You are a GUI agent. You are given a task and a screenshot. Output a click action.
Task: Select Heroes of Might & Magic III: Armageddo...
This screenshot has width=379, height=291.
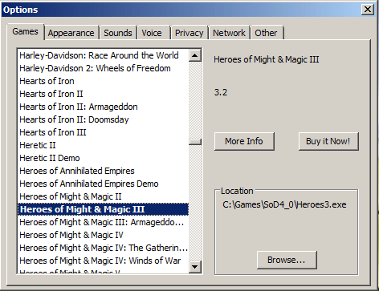[x=103, y=222]
